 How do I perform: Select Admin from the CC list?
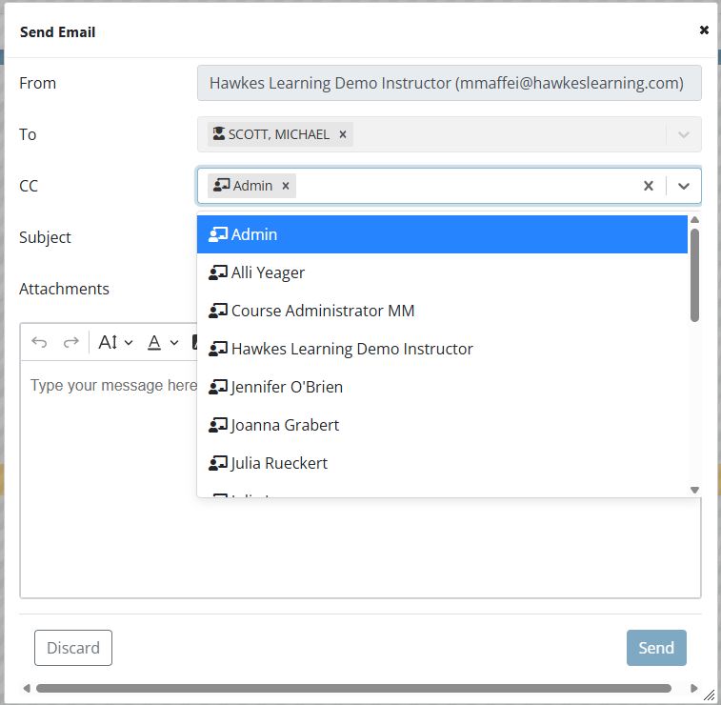[441, 234]
